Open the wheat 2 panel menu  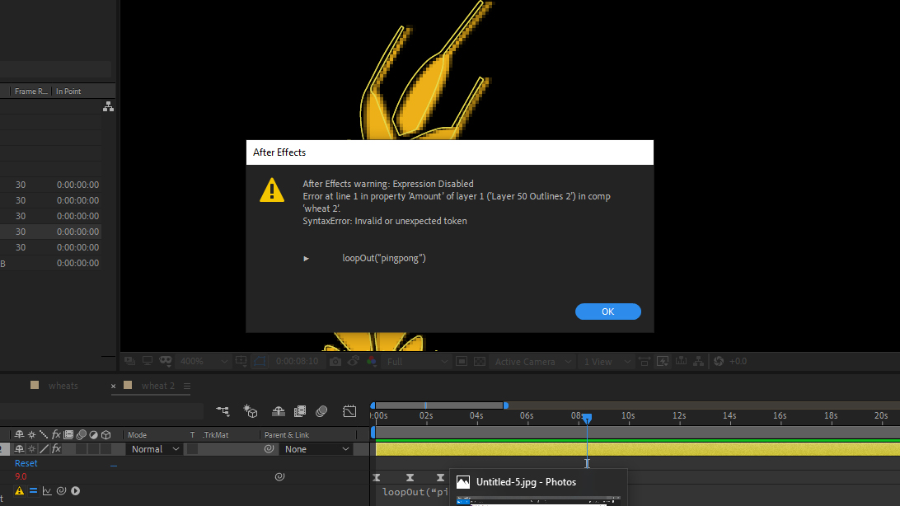tap(187, 386)
